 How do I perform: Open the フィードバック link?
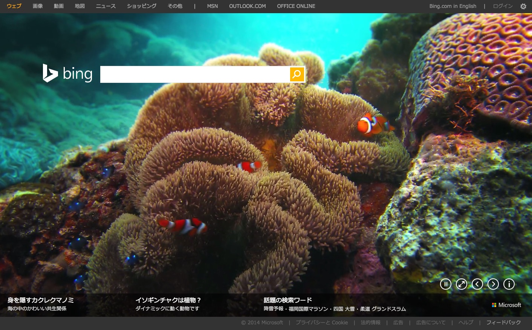tap(503, 322)
